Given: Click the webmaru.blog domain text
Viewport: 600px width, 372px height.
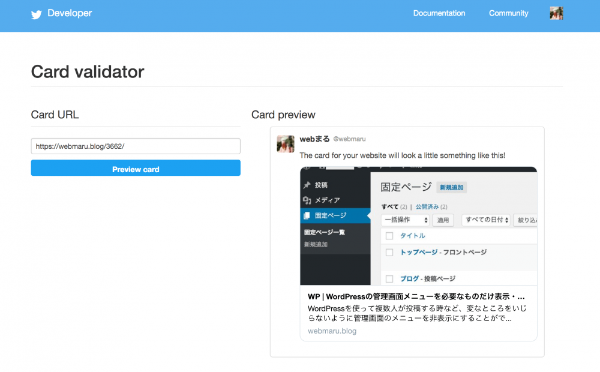Looking at the screenshot, I should click(332, 331).
